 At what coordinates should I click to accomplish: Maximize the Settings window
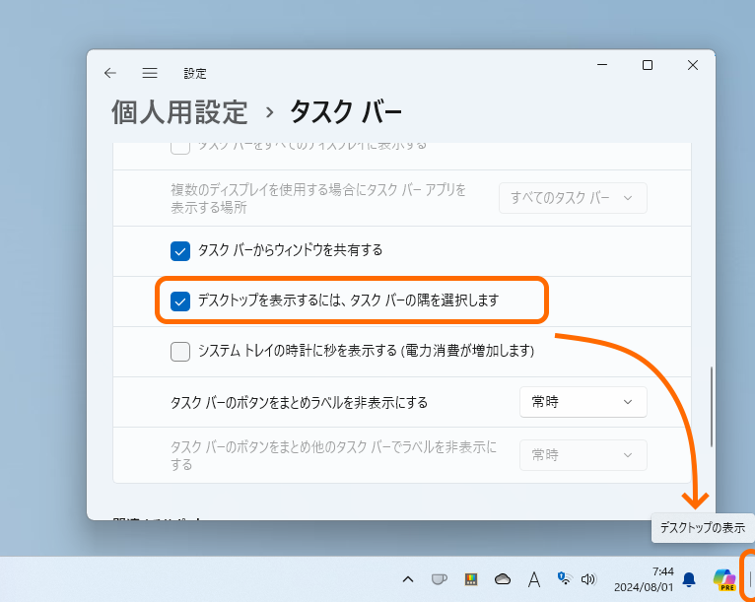(x=648, y=65)
